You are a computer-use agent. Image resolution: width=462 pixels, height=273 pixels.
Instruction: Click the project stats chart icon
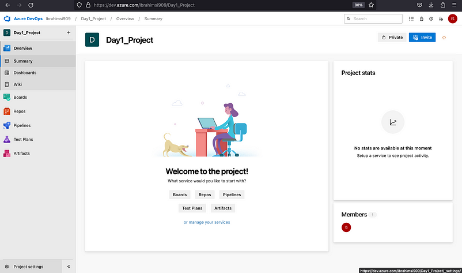(x=393, y=122)
